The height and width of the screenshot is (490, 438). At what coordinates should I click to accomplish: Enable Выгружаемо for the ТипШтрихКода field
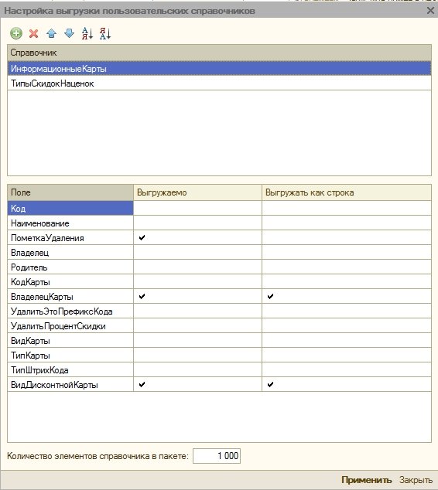tap(197, 370)
